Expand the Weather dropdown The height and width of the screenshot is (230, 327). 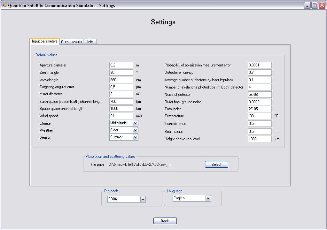(x=135, y=130)
